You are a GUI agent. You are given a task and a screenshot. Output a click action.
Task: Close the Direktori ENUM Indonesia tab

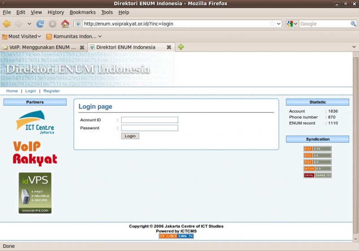(169, 47)
